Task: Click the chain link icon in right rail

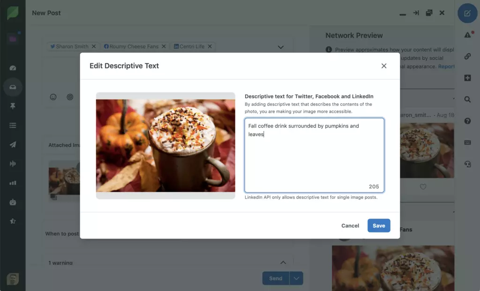Action: tap(467, 56)
